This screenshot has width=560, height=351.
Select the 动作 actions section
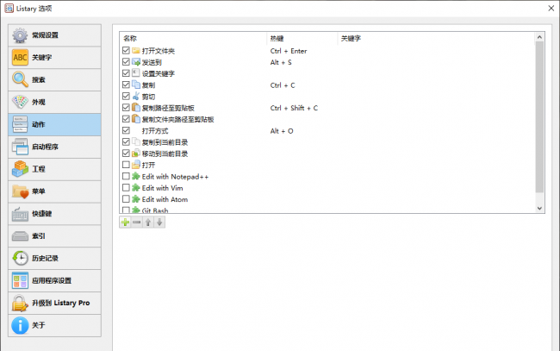coord(54,124)
